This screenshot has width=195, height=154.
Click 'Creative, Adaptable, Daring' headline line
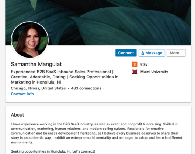(65, 77)
